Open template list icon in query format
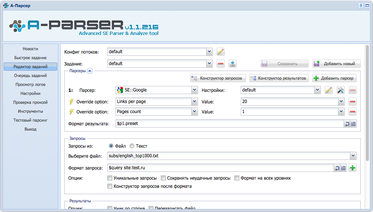373x212 pixels. [343, 168]
